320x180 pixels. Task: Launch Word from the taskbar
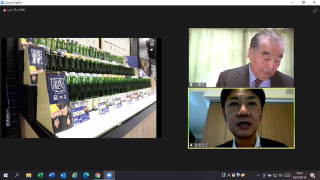click(x=51, y=175)
